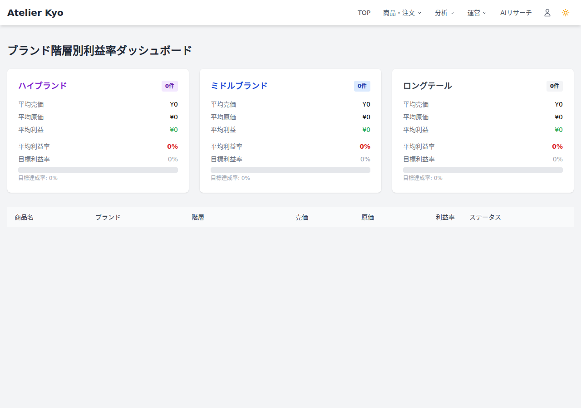Click the 0件 badge on ロングテール card
Viewport: 581px width, 408px height.
pyautogui.click(x=555, y=86)
